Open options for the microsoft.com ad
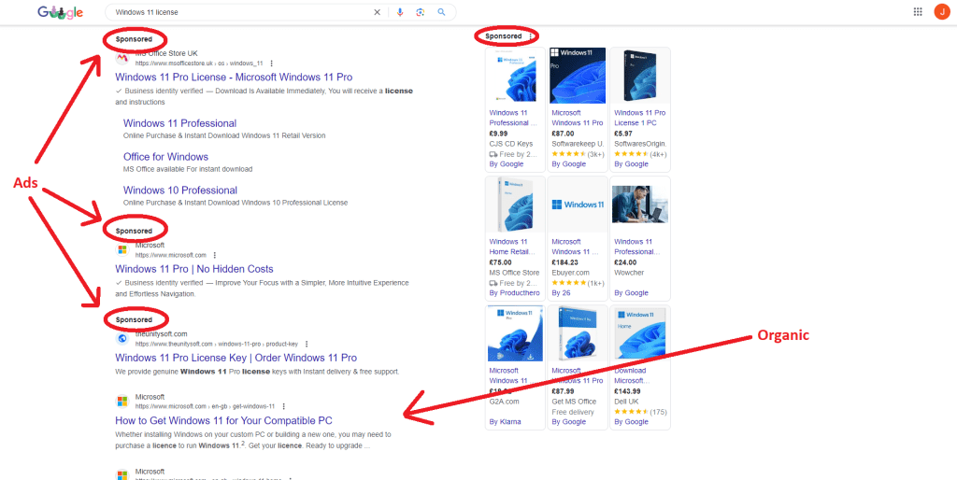The image size is (957, 480). point(215,255)
